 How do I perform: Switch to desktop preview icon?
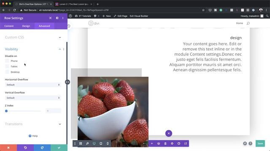tap(94, 143)
